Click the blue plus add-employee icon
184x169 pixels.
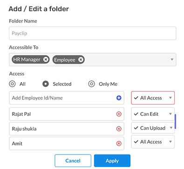[x=119, y=98]
